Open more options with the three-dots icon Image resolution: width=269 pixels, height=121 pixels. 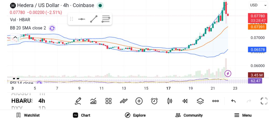(x=215, y=101)
